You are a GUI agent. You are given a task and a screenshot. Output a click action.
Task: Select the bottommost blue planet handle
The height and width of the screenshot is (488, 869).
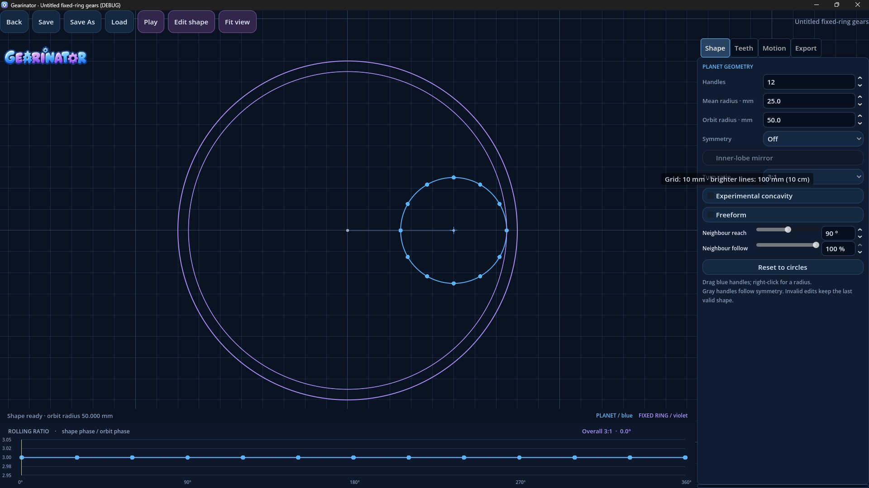(454, 284)
